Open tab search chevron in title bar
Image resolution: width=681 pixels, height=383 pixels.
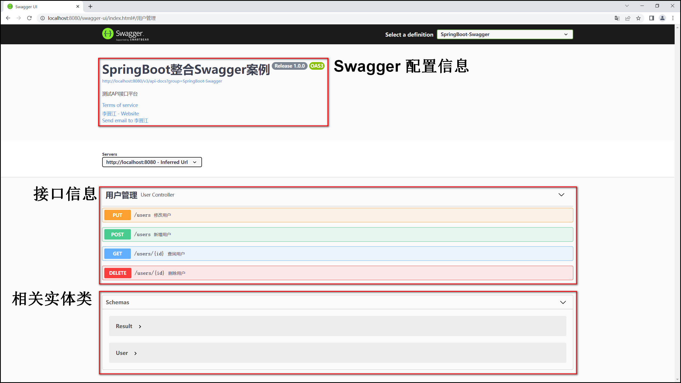627,6
